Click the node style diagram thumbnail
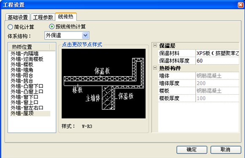 103,84
